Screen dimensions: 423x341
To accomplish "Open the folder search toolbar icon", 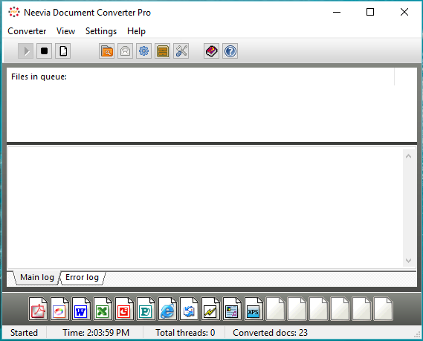I will point(106,51).
